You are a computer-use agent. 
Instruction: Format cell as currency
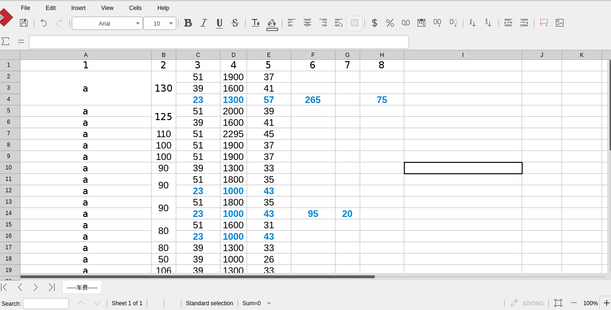[374, 23]
